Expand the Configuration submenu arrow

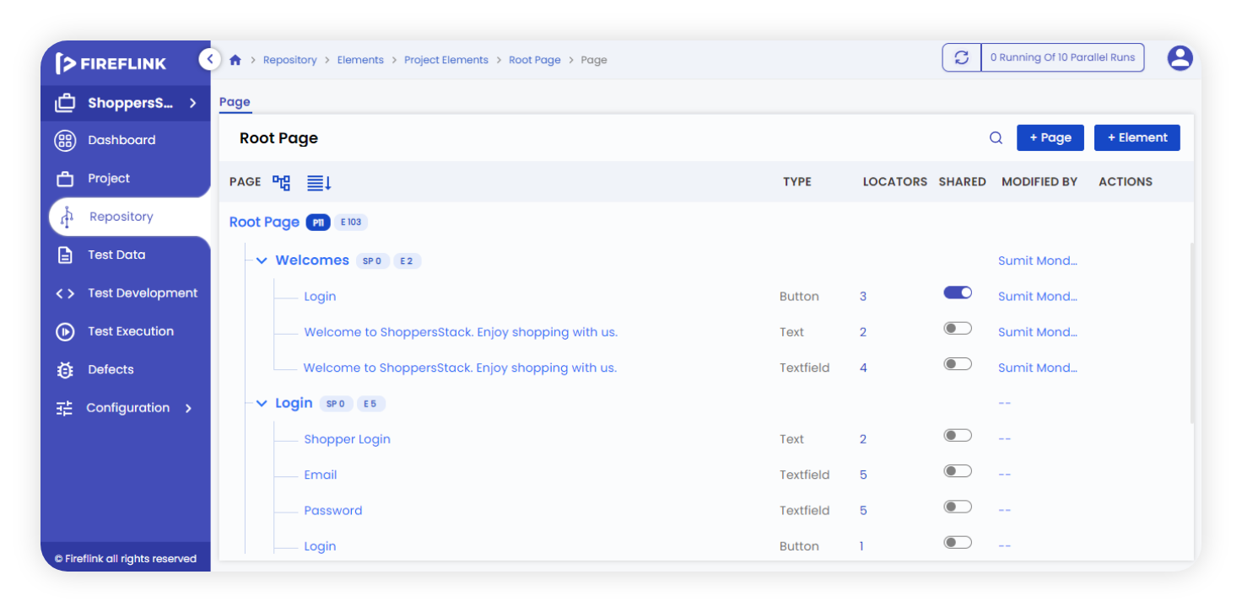[x=188, y=408]
